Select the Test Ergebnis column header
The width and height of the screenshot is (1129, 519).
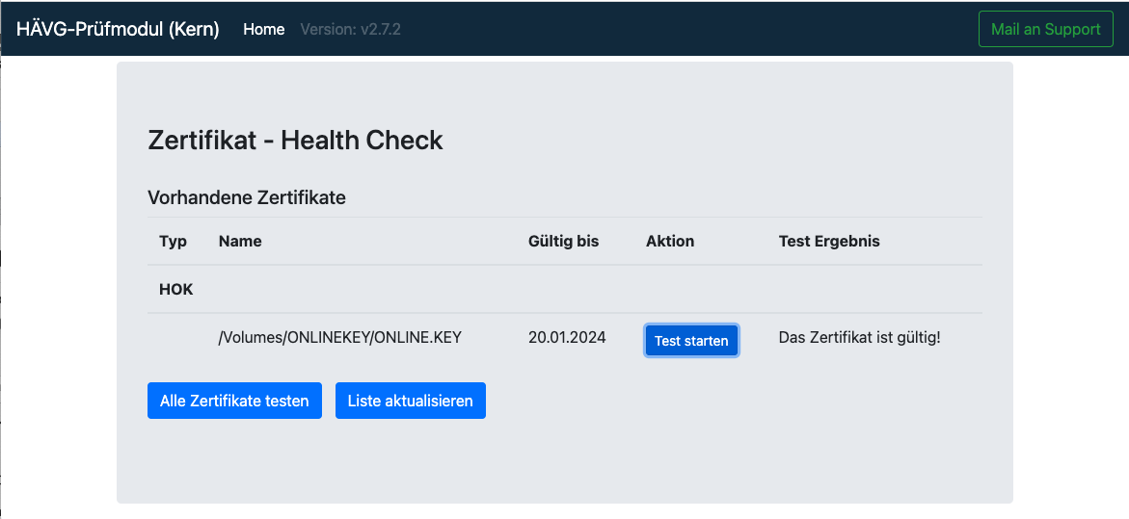(829, 242)
